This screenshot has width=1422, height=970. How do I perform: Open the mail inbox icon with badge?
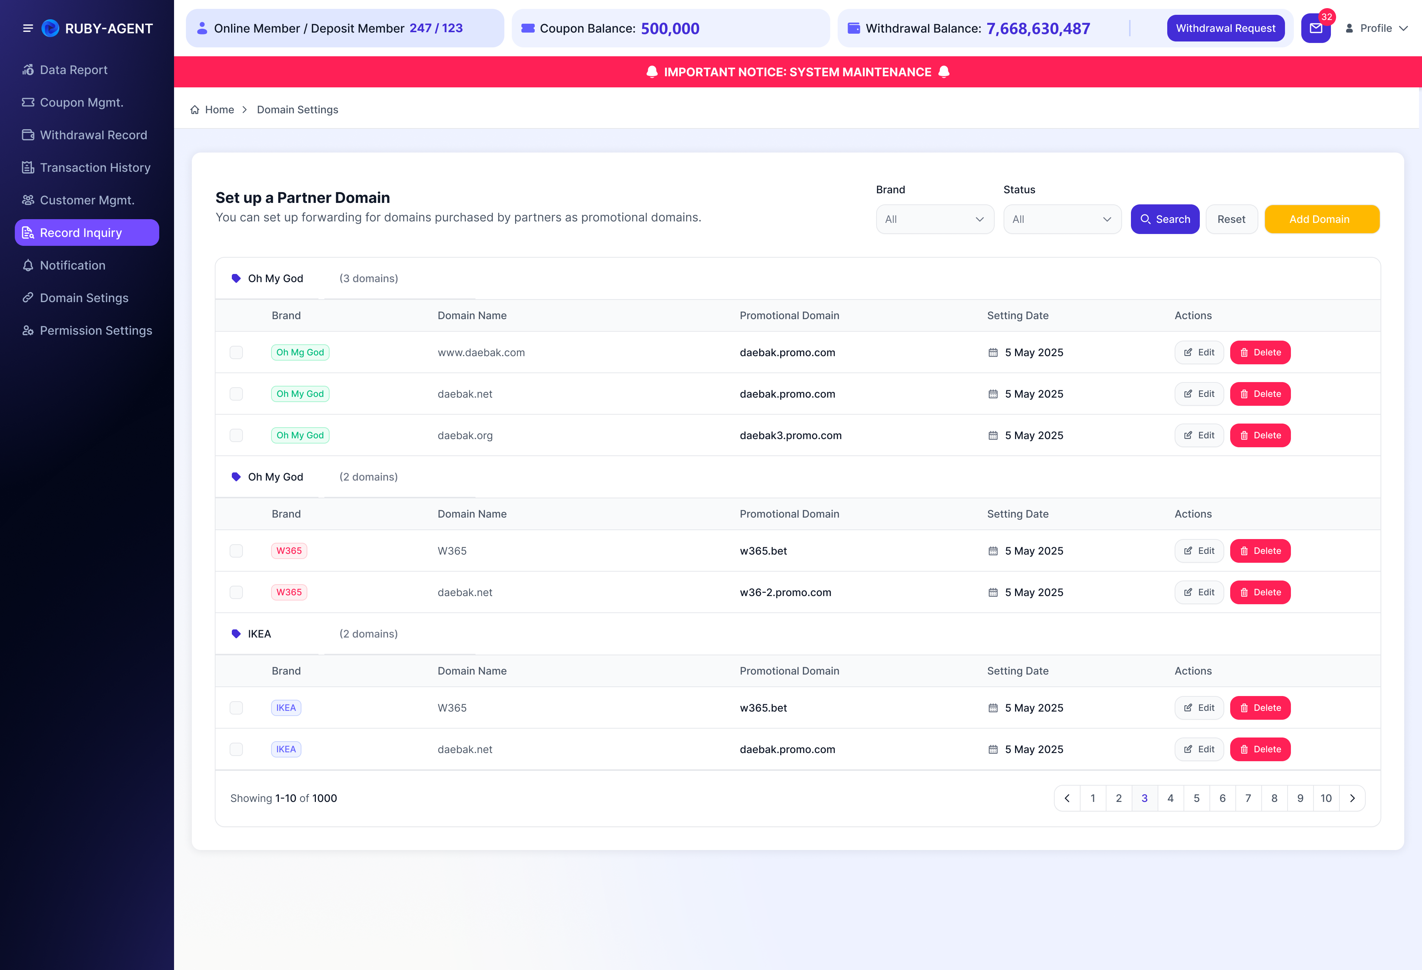tap(1315, 28)
